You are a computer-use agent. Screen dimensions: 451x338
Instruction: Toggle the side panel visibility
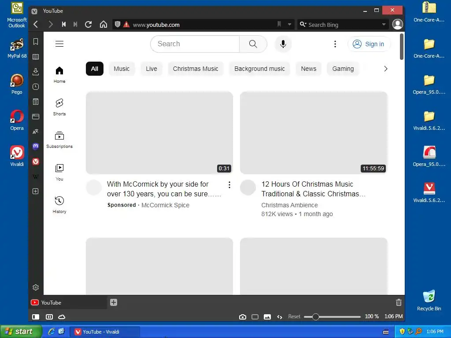coord(36,317)
